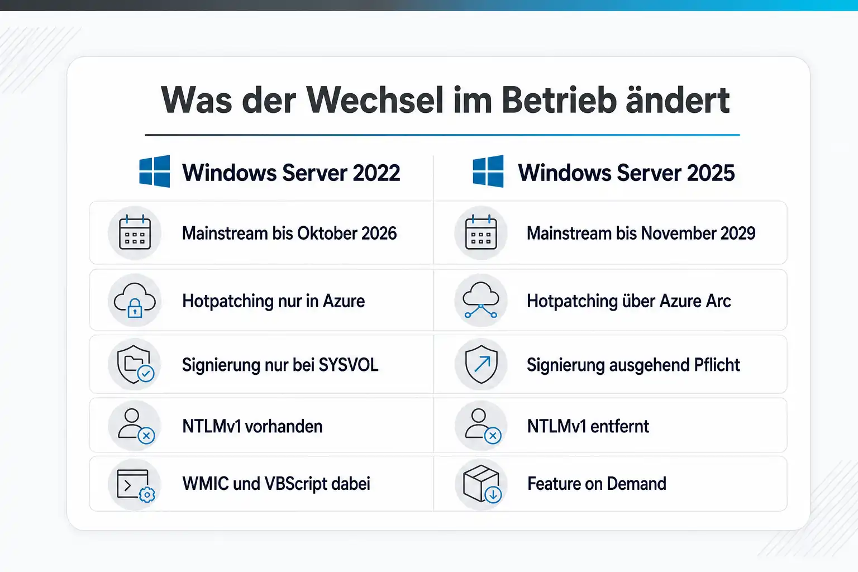Click the Windows logo beside Windows Server 2025

(488, 171)
